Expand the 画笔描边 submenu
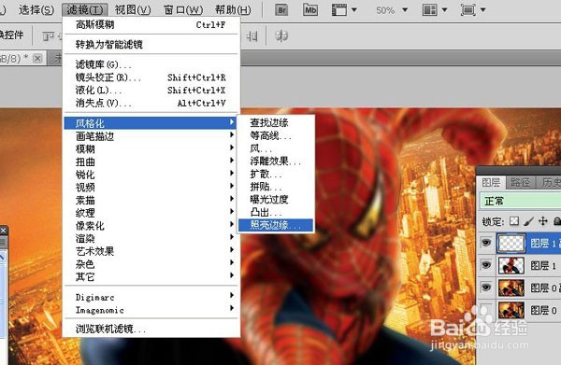This screenshot has height=365, width=561. 151,136
